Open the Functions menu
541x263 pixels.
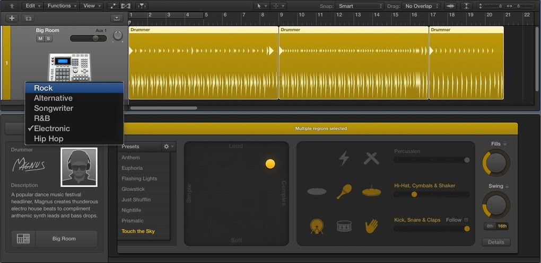click(62, 6)
